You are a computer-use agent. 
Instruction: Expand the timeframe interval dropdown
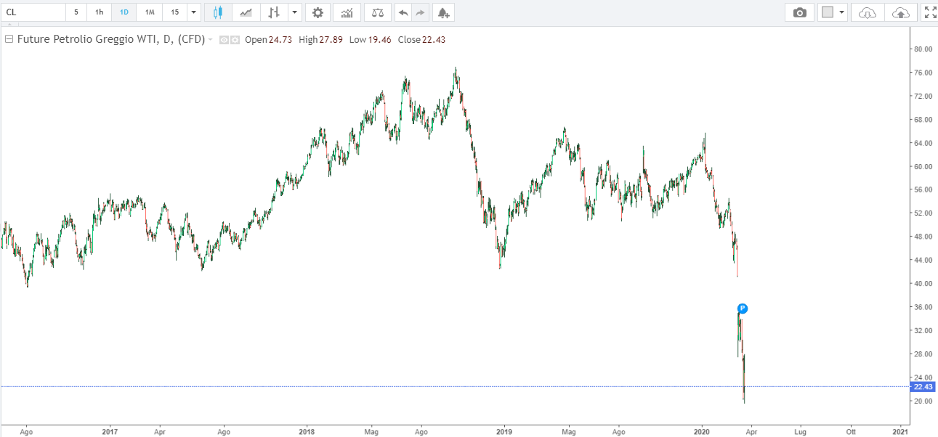click(x=193, y=12)
